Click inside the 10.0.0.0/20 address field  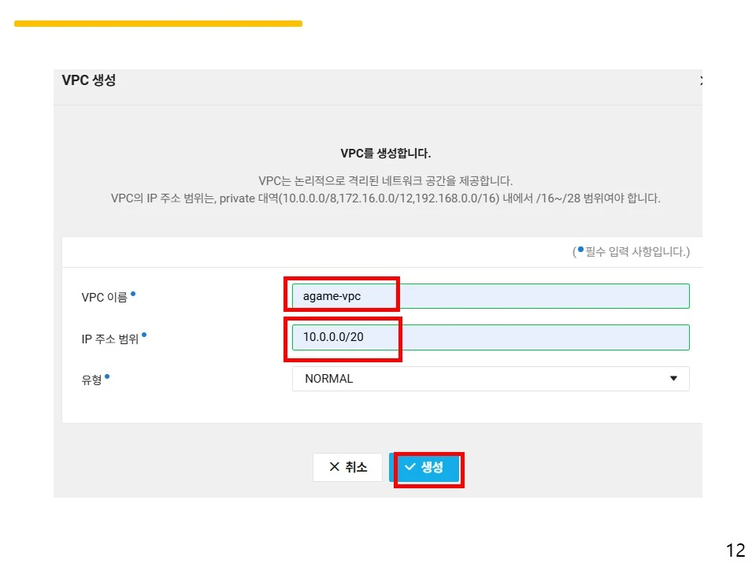(x=488, y=337)
